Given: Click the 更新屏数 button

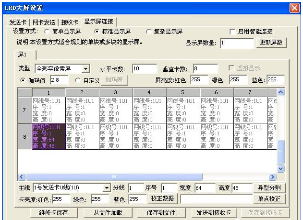Looking at the screenshot, I should 272,43.
